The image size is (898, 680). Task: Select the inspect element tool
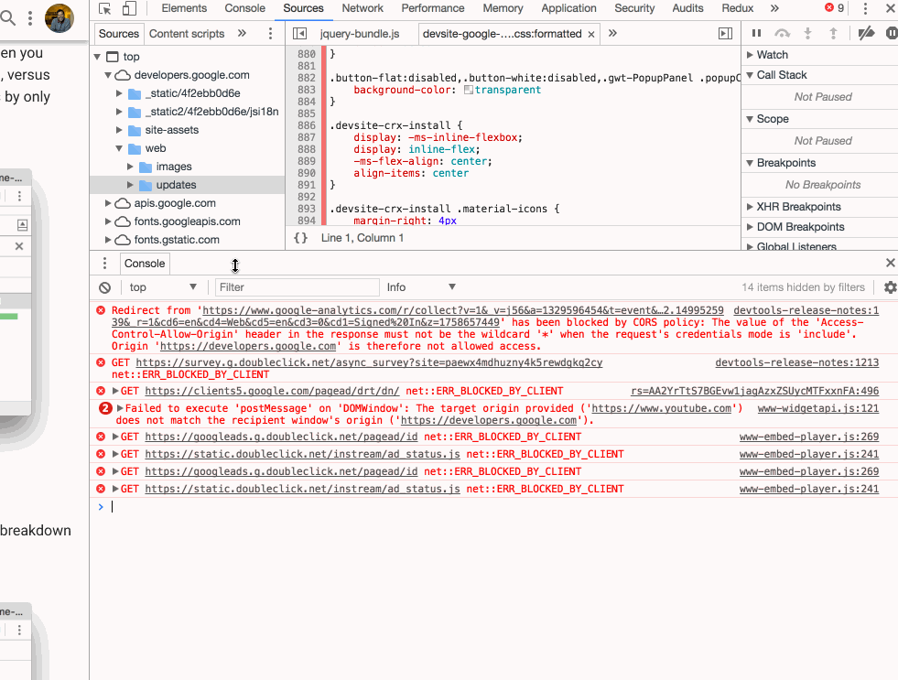[103, 8]
